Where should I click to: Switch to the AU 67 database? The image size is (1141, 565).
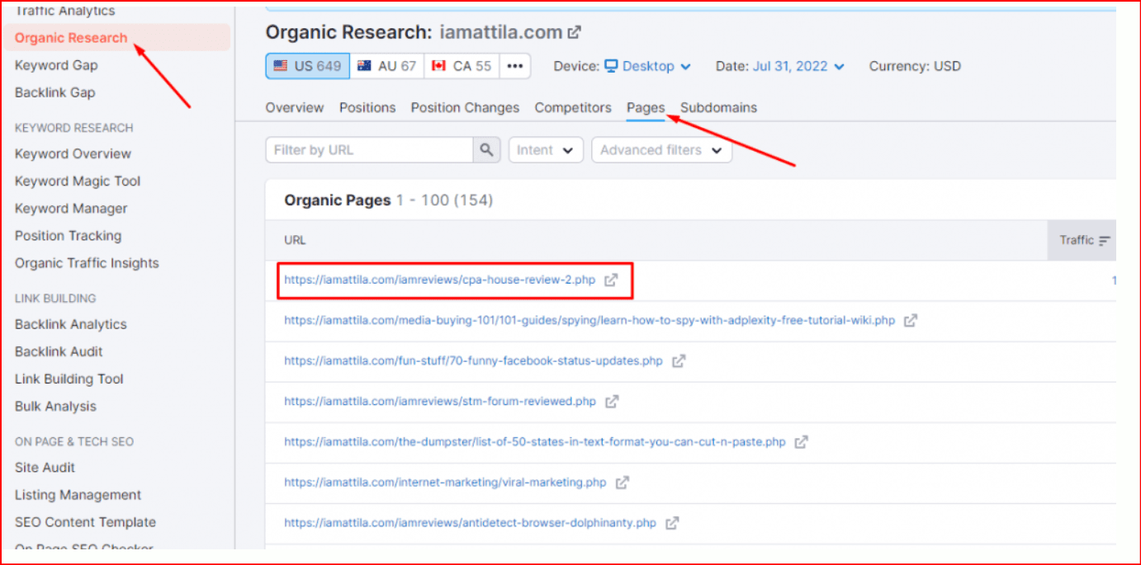pyautogui.click(x=387, y=66)
